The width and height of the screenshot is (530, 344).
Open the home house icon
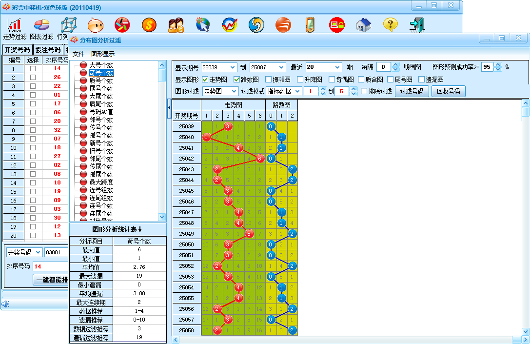(363, 24)
